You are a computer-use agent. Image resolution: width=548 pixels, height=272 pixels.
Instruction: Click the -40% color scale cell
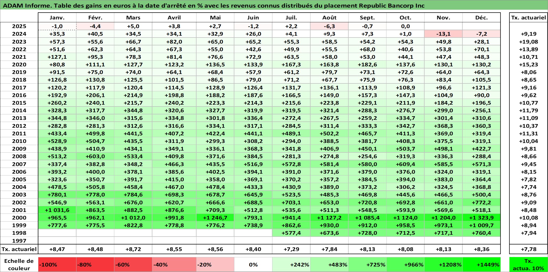point(174,264)
